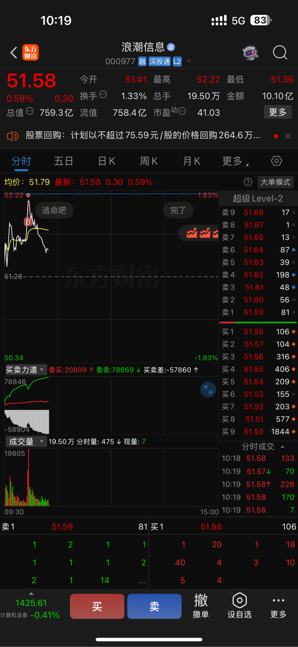Image resolution: width=298 pixels, height=647 pixels.
Task: Select 10:19 trade of 170 lots
Action: pos(258,497)
